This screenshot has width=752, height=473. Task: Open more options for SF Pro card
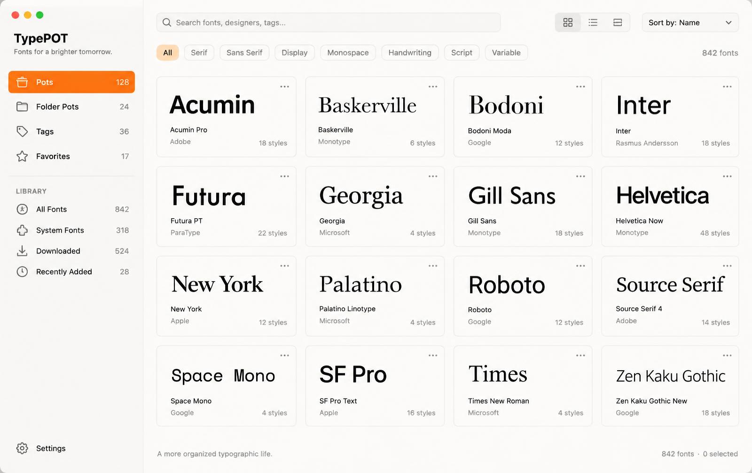point(433,356)
